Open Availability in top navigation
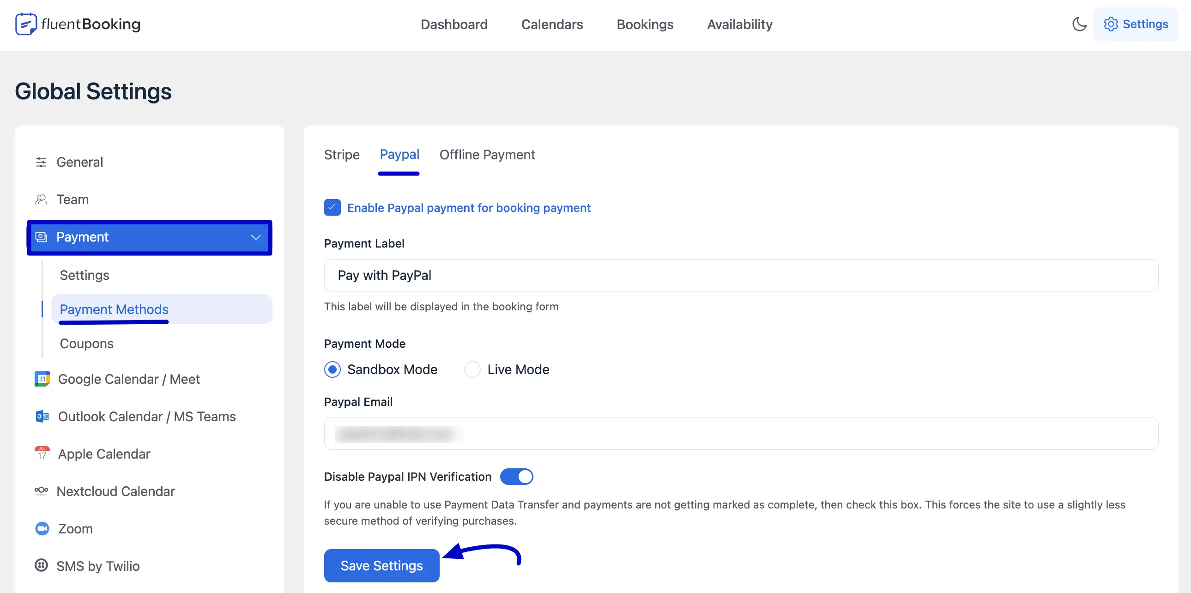Screen dimensions: 1191x593 coord(739,24)
